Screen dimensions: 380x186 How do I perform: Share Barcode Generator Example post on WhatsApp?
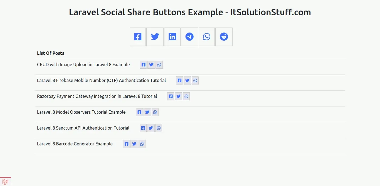142,144
